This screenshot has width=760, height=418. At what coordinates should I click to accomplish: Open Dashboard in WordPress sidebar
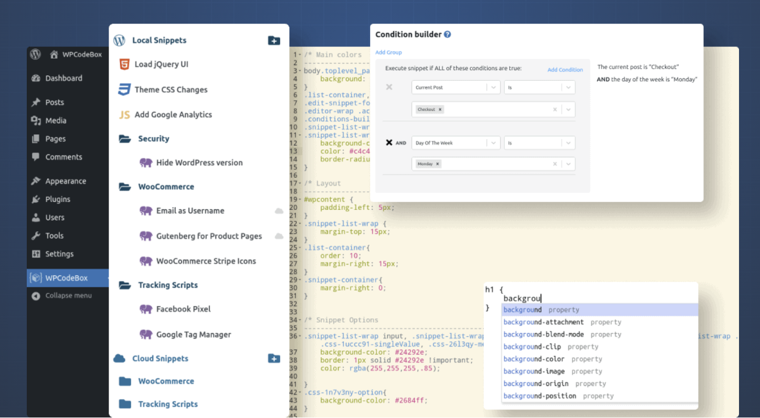point(64,78)
